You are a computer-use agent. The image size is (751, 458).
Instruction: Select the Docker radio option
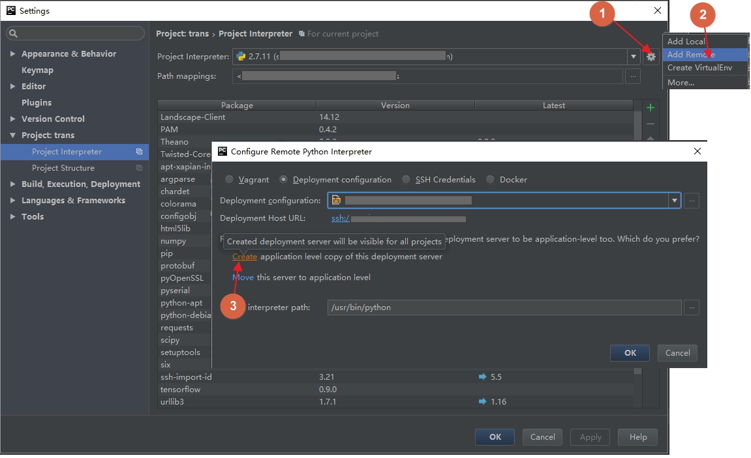pyautogui.click(x=490, y=179)
